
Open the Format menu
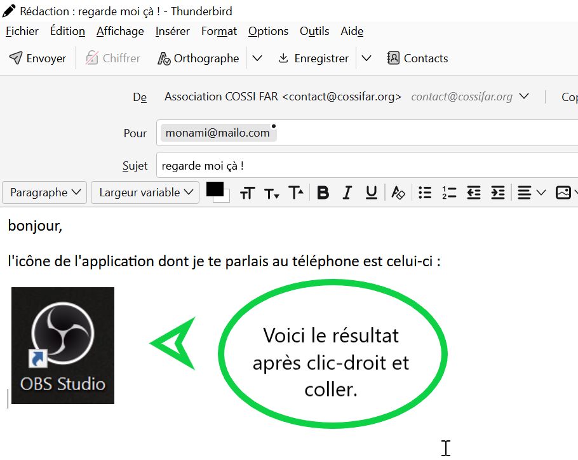click(x=218, y=31)
